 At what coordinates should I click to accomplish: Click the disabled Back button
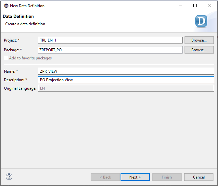105,177
